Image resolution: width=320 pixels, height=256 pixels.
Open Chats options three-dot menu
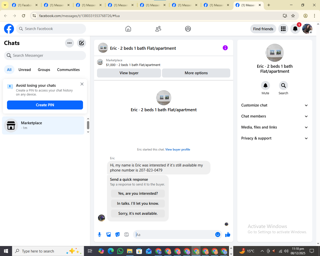coord(69,43)
